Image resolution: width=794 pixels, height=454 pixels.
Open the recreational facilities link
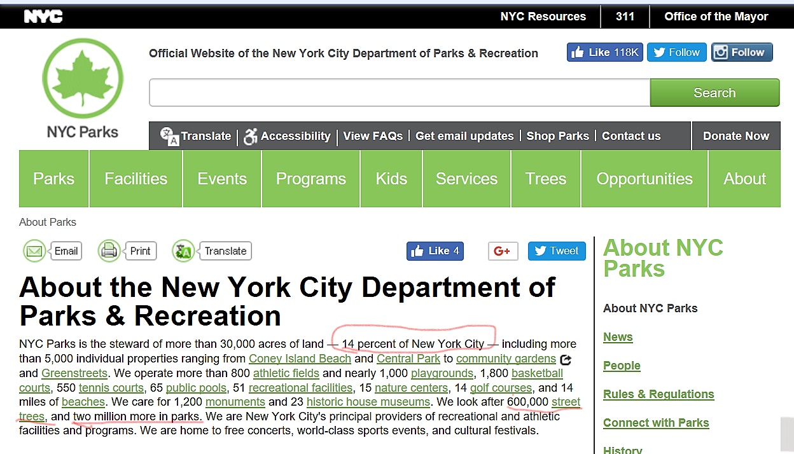coord(300,388)
